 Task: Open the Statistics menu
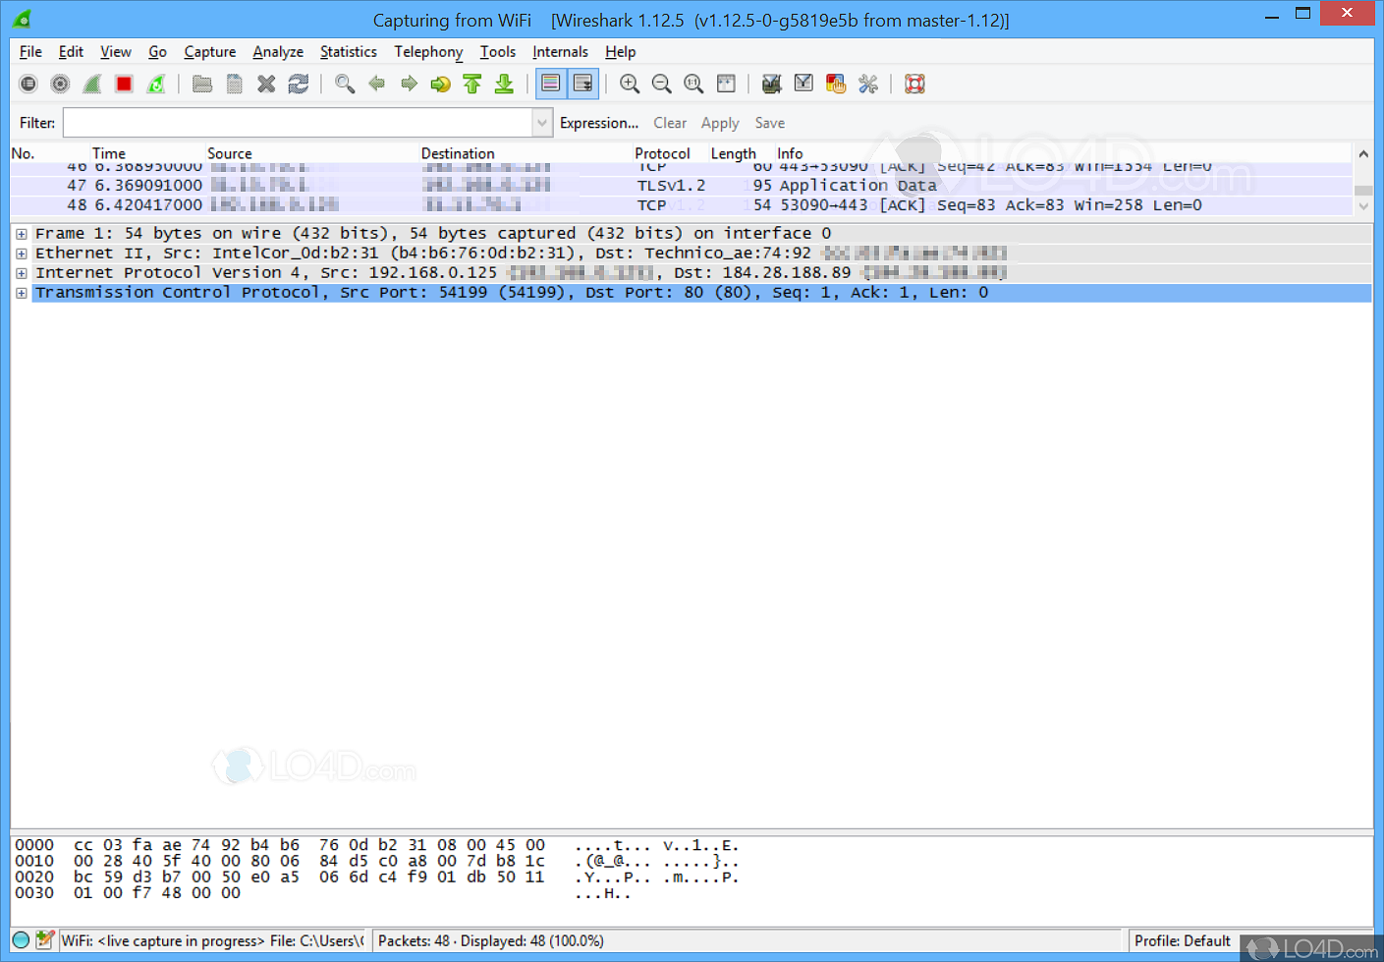349,51
